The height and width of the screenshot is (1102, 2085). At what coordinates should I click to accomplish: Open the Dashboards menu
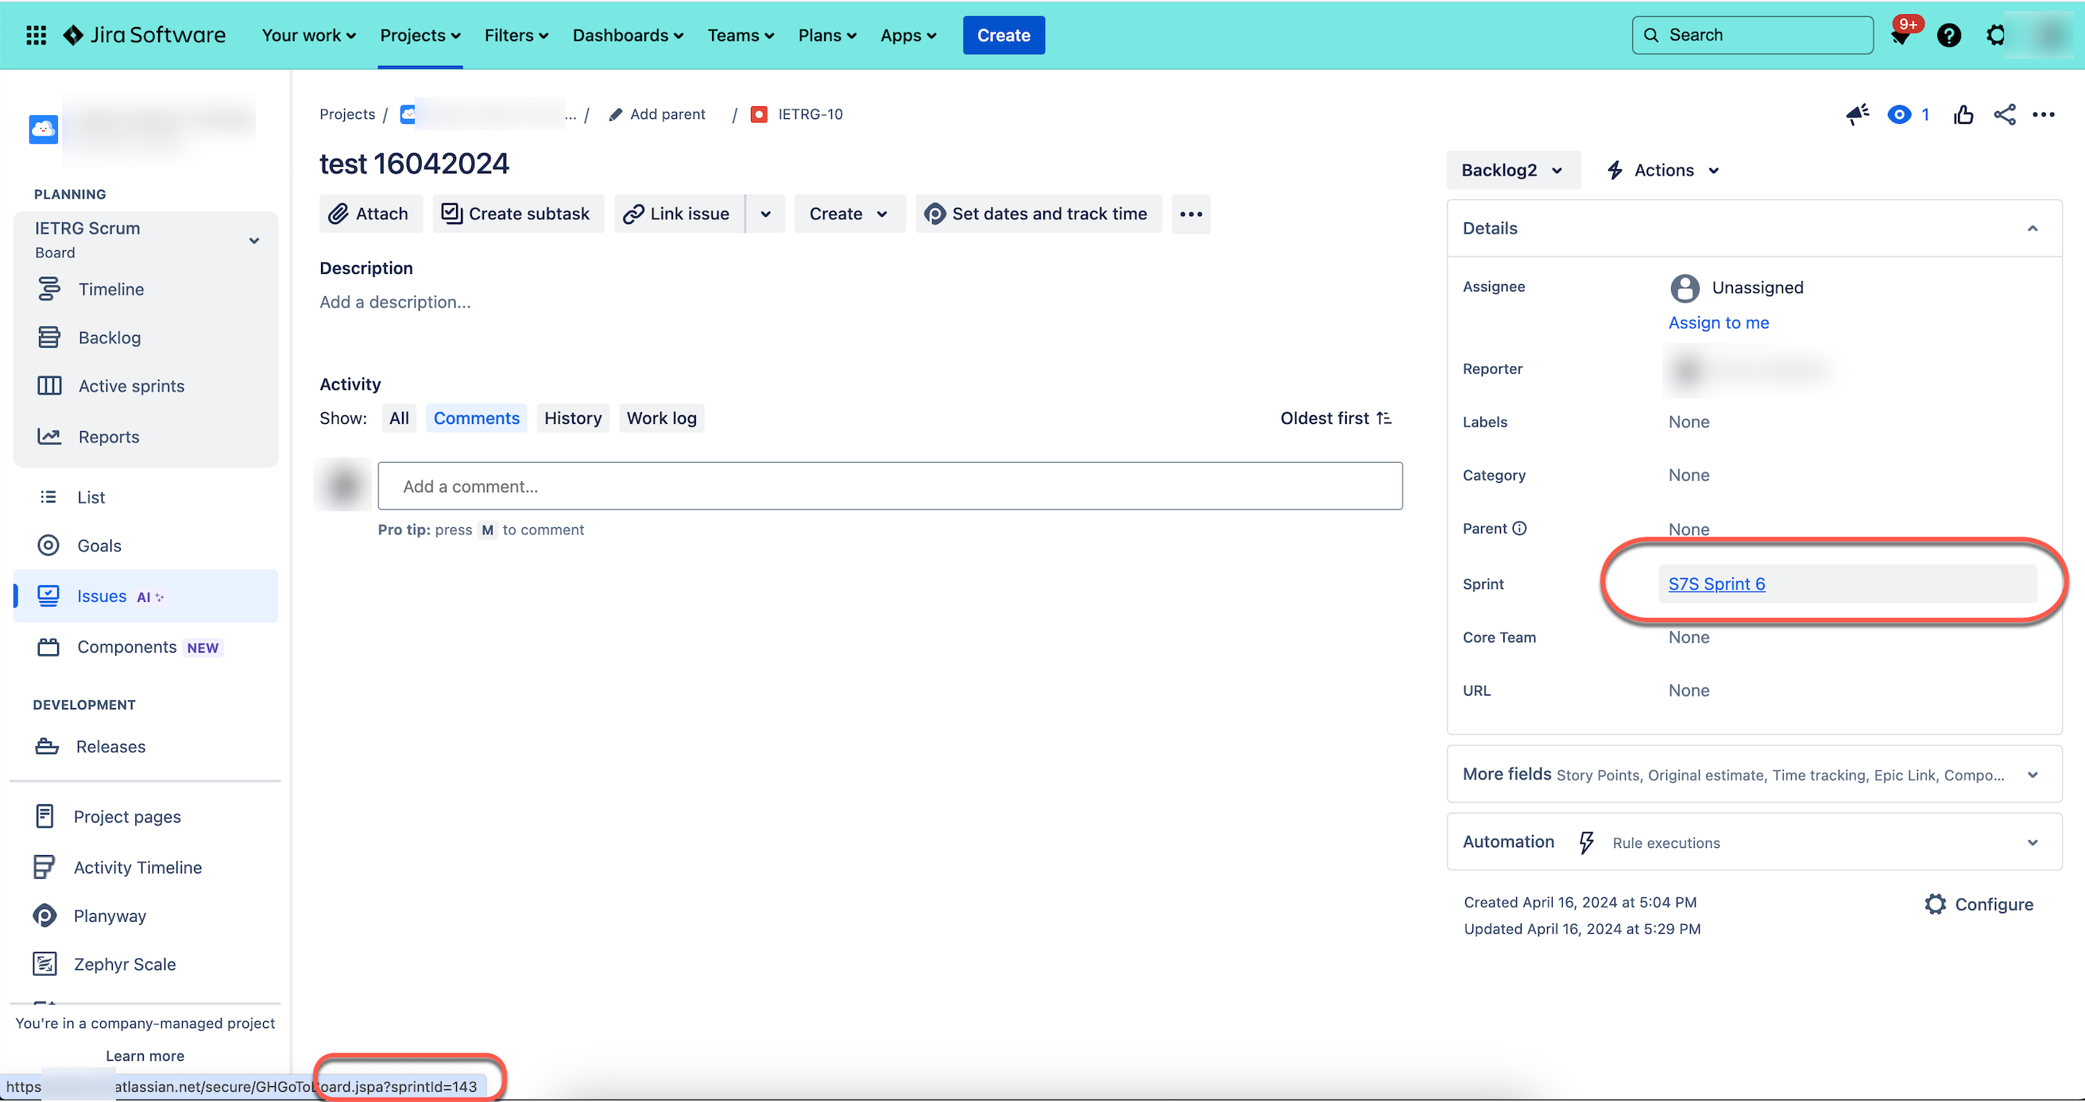click(627, 35)
